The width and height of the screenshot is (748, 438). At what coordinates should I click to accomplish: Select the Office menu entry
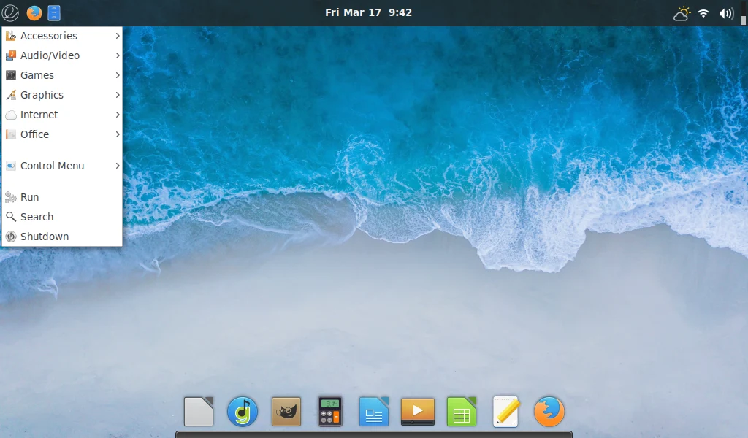36,134
